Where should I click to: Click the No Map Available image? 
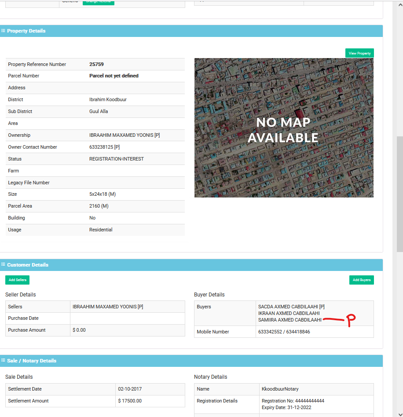284,128
